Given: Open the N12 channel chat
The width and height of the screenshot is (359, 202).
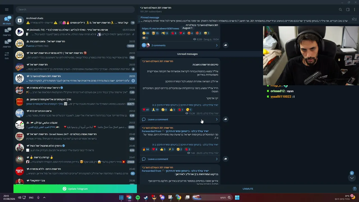Looking at the screenshot, I should point(75,113).
